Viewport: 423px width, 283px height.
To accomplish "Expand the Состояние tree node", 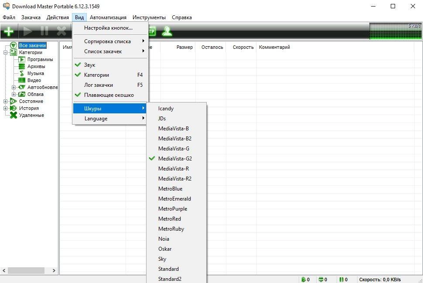I will (5, 101).
